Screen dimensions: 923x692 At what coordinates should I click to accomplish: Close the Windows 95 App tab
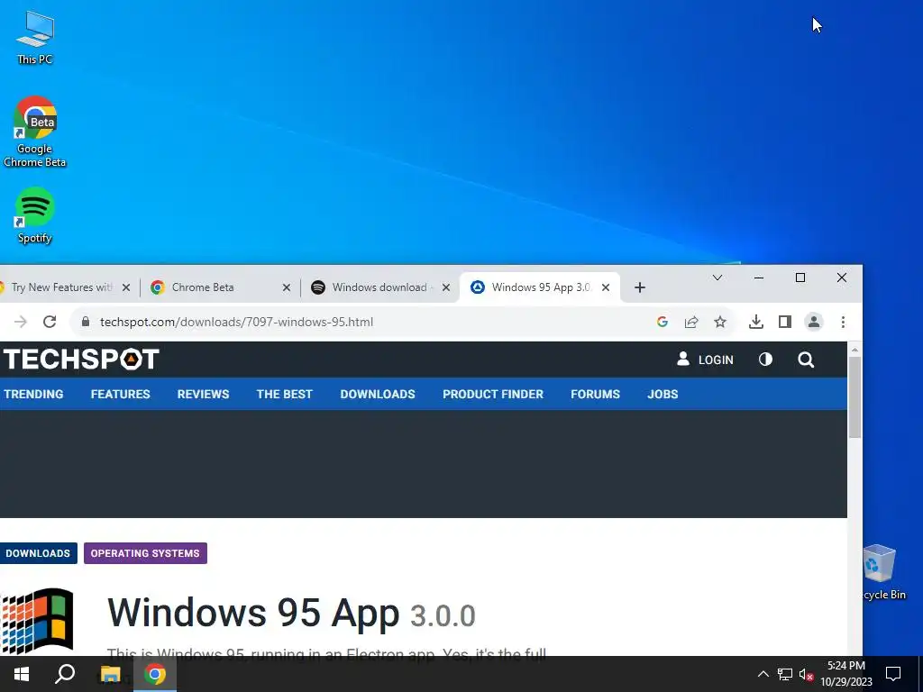605,287
